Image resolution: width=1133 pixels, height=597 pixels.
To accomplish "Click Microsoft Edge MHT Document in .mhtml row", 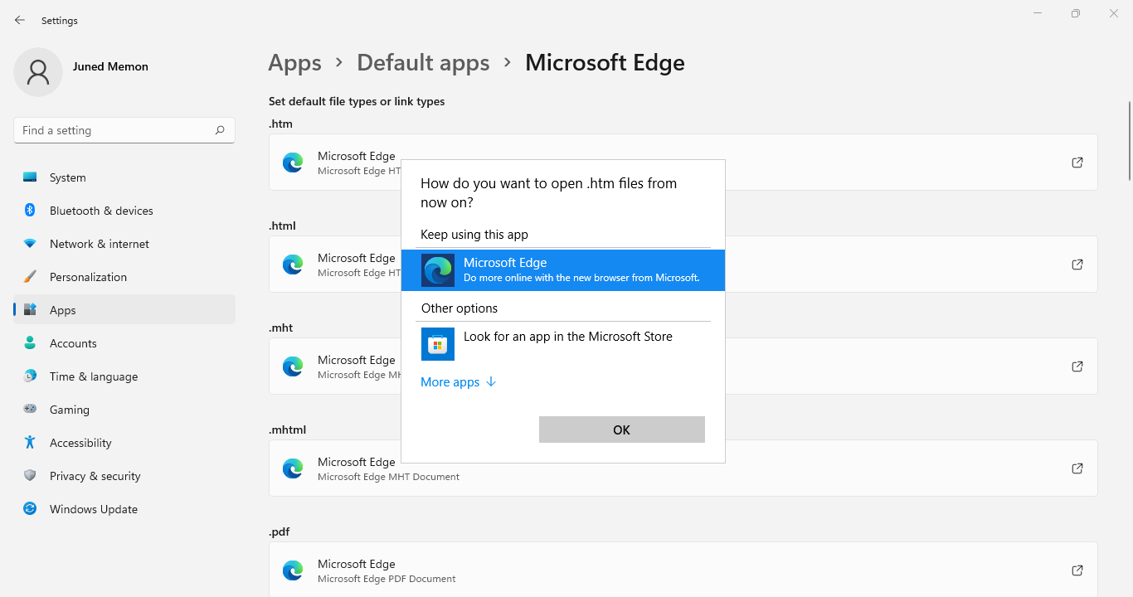I will coord(388,477).
